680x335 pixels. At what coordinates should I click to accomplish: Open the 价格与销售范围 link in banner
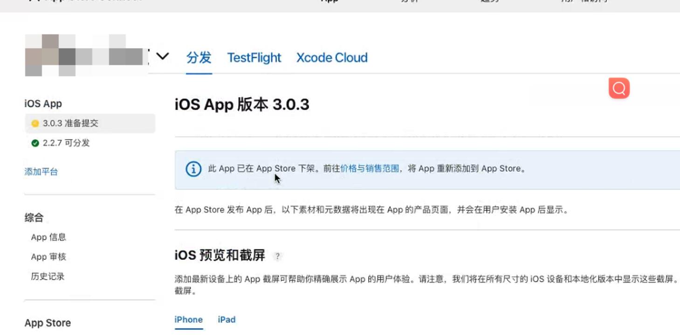point(370,169)
